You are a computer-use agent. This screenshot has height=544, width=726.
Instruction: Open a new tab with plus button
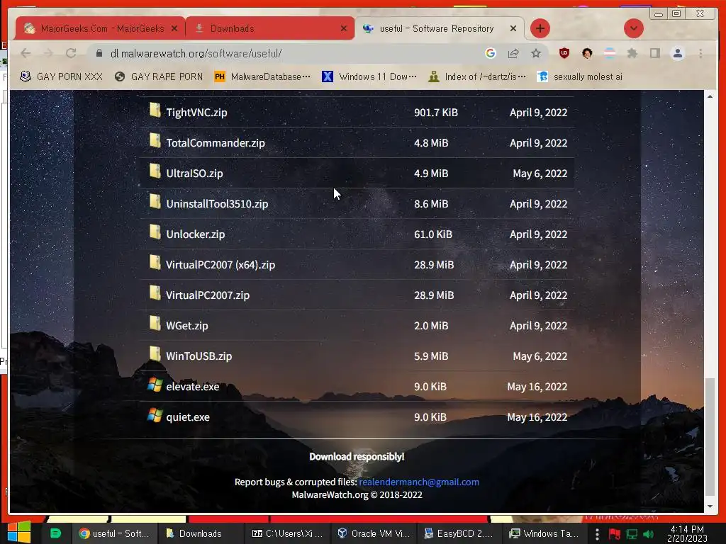[x=540, y=28]
